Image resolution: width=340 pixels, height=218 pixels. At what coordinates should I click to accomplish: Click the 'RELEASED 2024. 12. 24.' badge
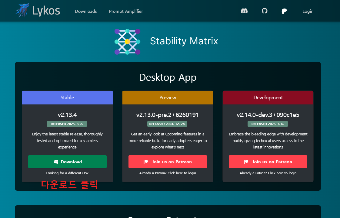click(167, 124)
